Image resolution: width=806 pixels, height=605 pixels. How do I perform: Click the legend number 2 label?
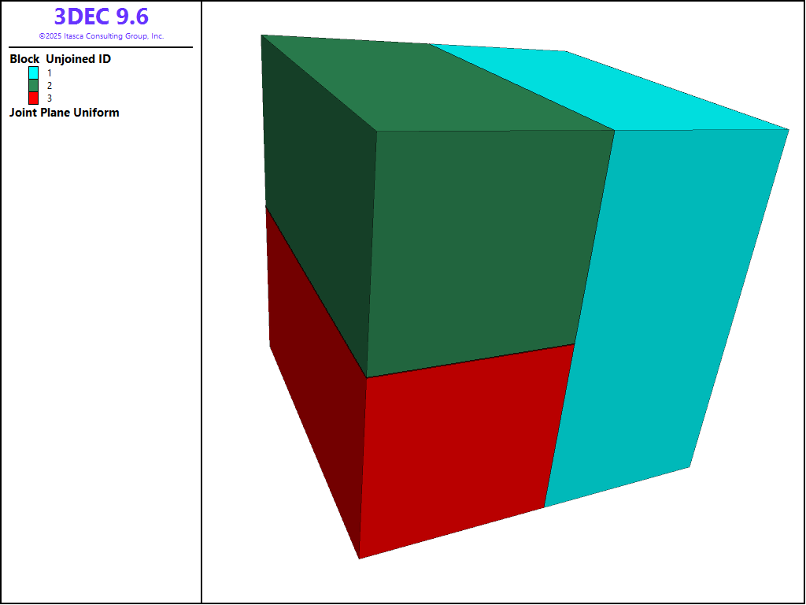pos(50,85)
